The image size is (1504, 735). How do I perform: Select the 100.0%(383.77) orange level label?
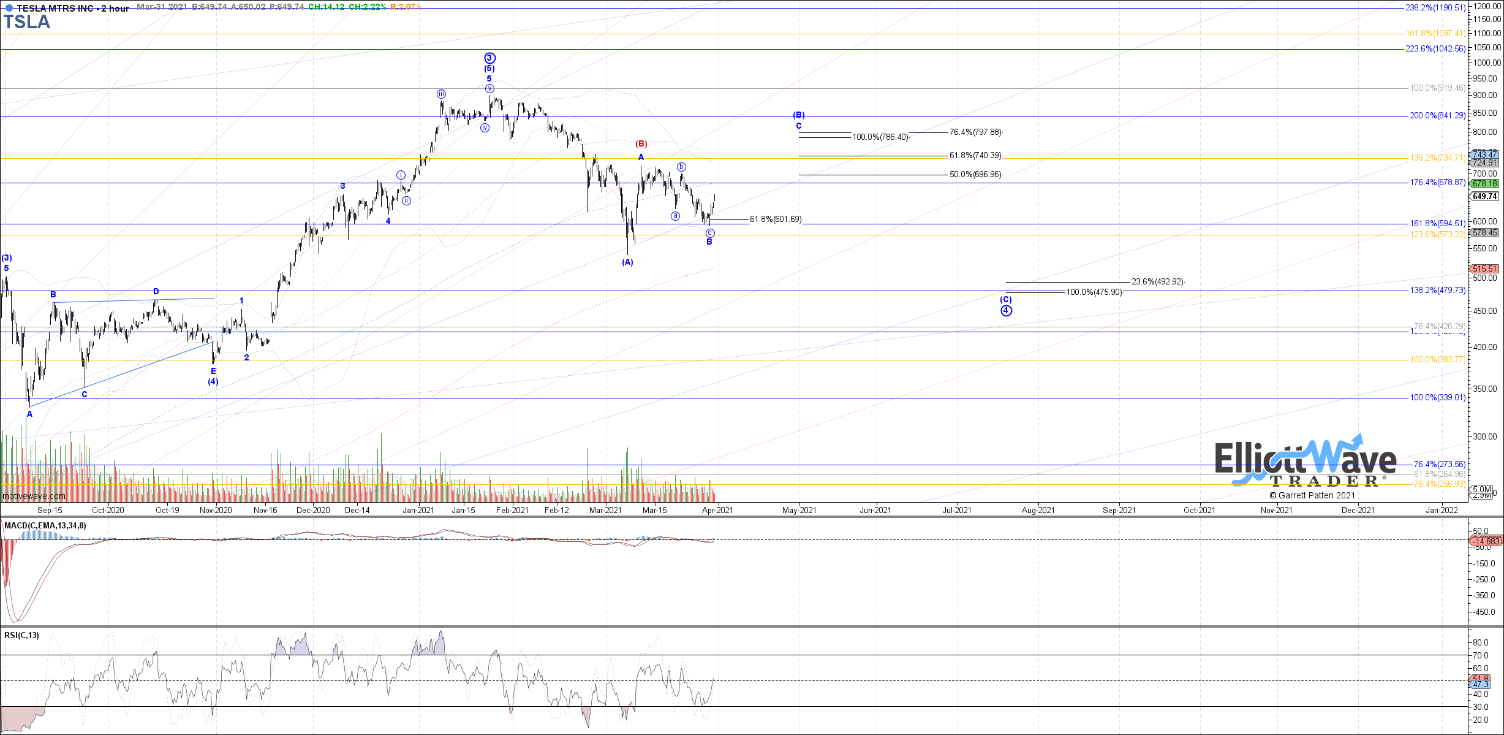tap(1438, 360)
